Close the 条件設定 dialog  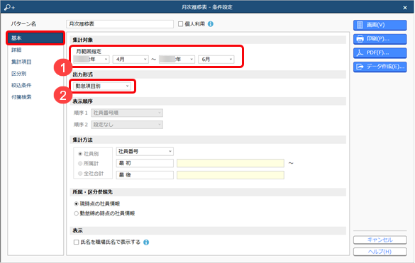tap(405, 8)
